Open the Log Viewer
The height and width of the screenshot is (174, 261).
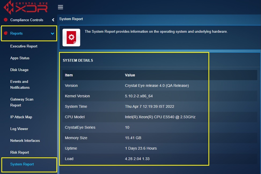pos(19,129)
